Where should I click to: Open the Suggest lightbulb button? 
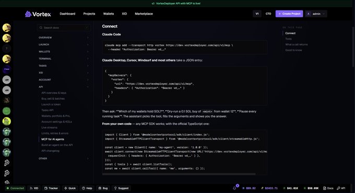tap(121, 188)
